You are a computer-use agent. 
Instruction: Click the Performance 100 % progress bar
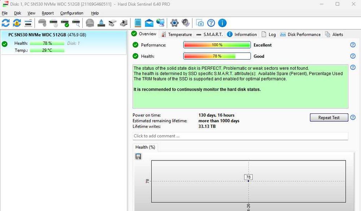pos(217,45)
